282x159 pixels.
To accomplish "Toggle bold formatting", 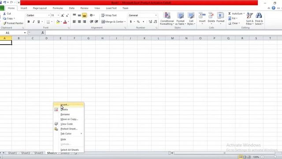I will 29,22.
